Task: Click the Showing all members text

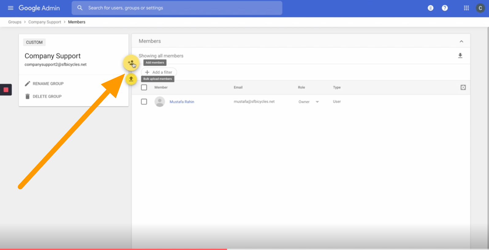Action: [161, 56]
